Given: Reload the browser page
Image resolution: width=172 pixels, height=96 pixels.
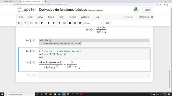Looking at the screenshot, I should click(8, 5).
